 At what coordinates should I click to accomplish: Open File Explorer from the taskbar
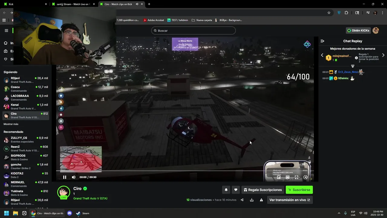click(15, 213)
